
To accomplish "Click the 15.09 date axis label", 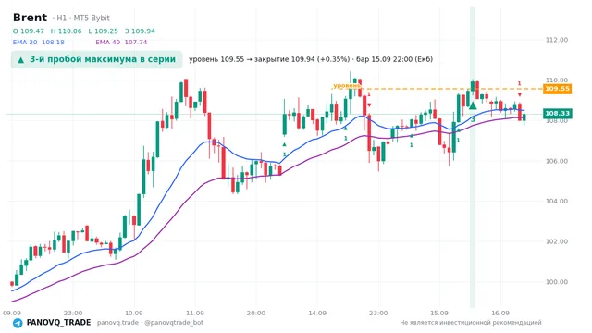I will point(439,313).
